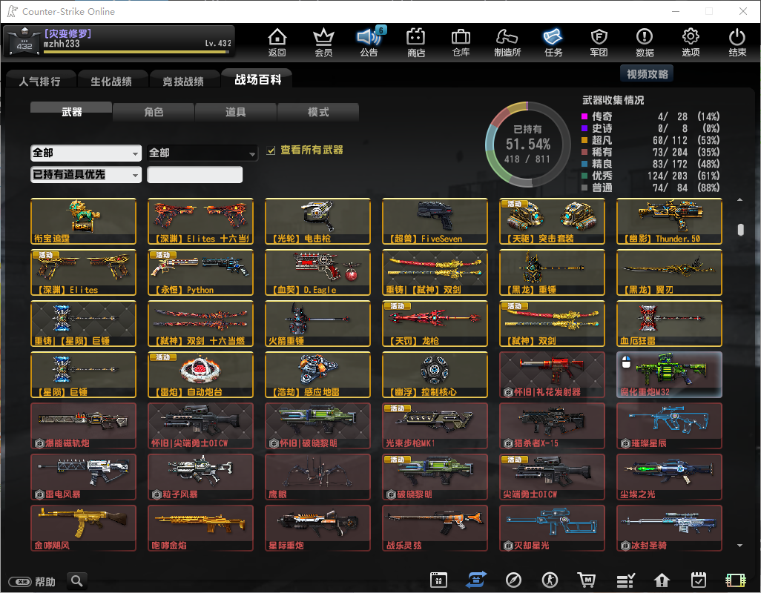Click the 视频攻略 button
Screen dimensions: 761x593
647,74
